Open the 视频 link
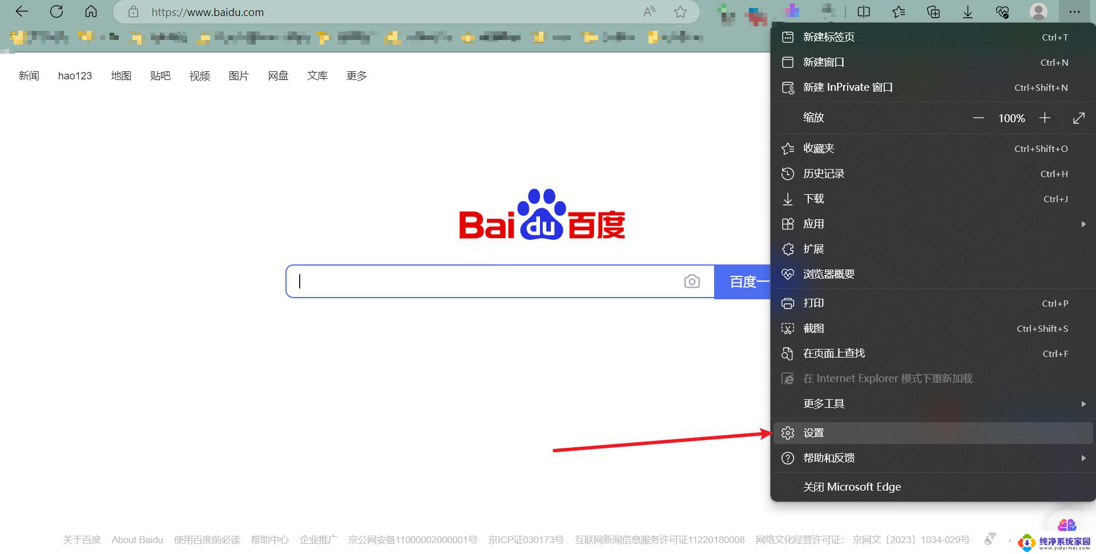1096x554 pixels. [200, 76]
